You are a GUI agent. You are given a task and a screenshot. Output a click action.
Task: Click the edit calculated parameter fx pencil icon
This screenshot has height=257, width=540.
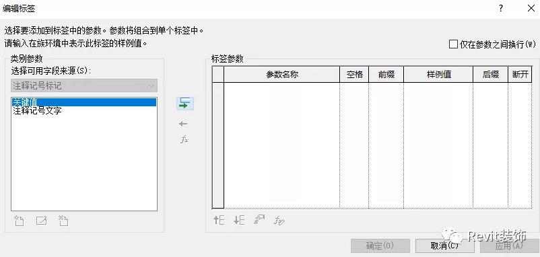tap(279, 220)
